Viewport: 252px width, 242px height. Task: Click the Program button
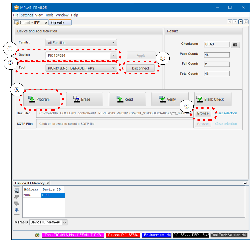42,99
